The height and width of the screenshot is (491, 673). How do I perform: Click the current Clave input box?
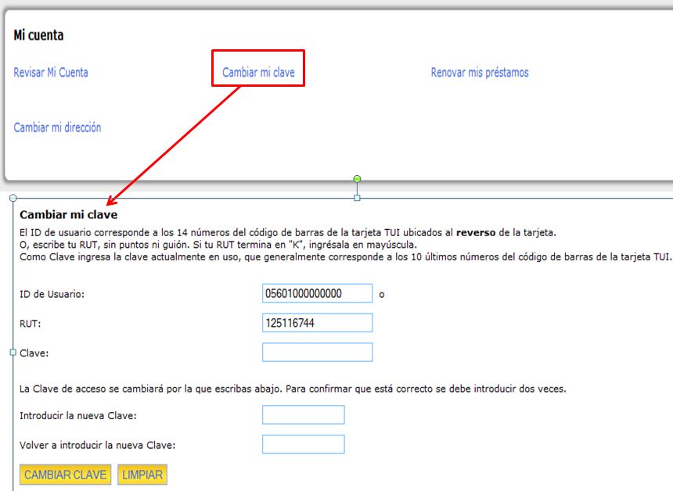click(317, 353)
